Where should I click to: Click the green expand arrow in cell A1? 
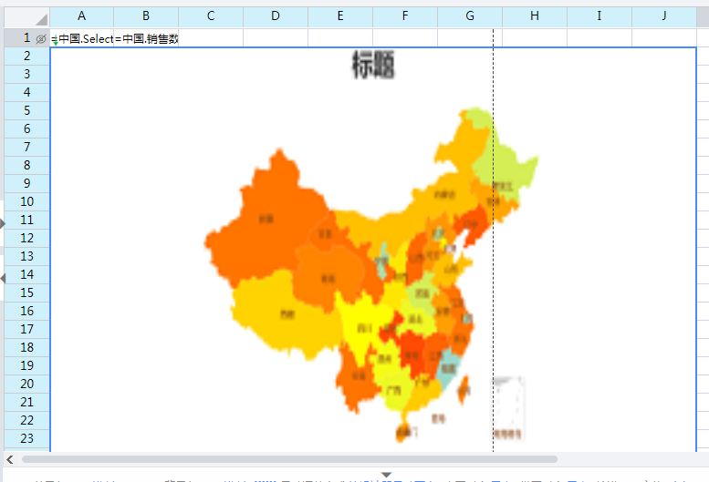pos(55,43)
